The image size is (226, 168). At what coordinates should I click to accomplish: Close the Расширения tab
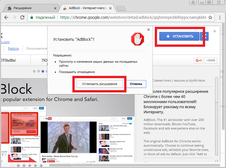55,8
